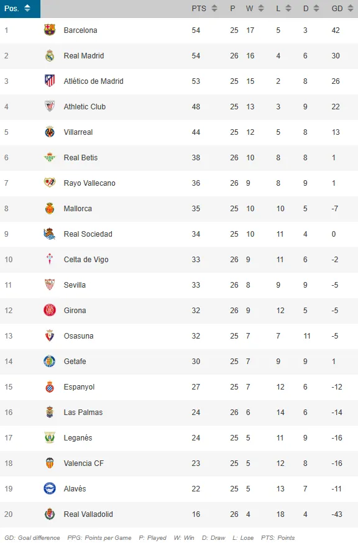Click the Valencia CF badge
Image resolution: width=358 pixels, height=543 pixels.
[51, 463]
